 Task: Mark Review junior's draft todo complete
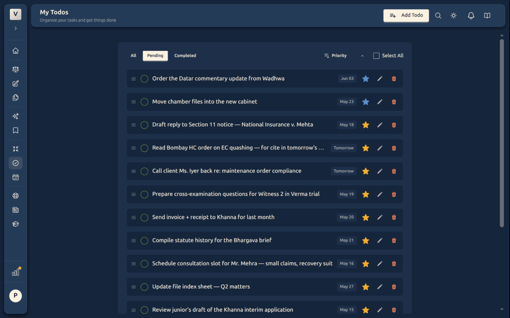(144, 310)
